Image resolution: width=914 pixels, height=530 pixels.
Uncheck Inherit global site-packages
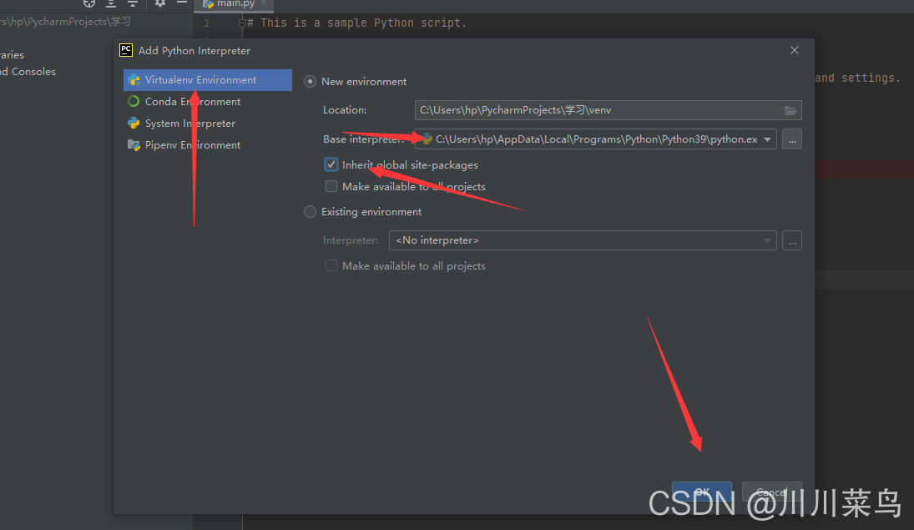(331, 165)
